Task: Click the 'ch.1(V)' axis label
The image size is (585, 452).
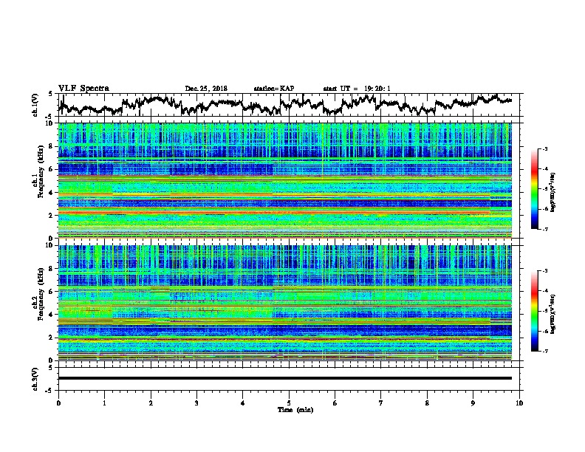Action: 35,105
